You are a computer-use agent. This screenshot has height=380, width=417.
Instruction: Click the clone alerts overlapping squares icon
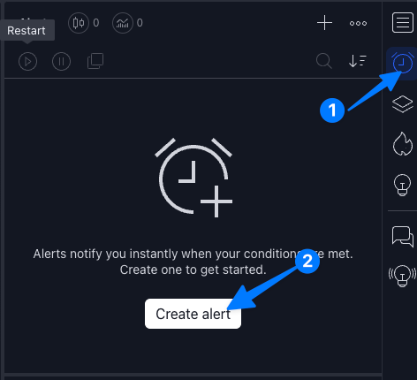coord(95,61)
